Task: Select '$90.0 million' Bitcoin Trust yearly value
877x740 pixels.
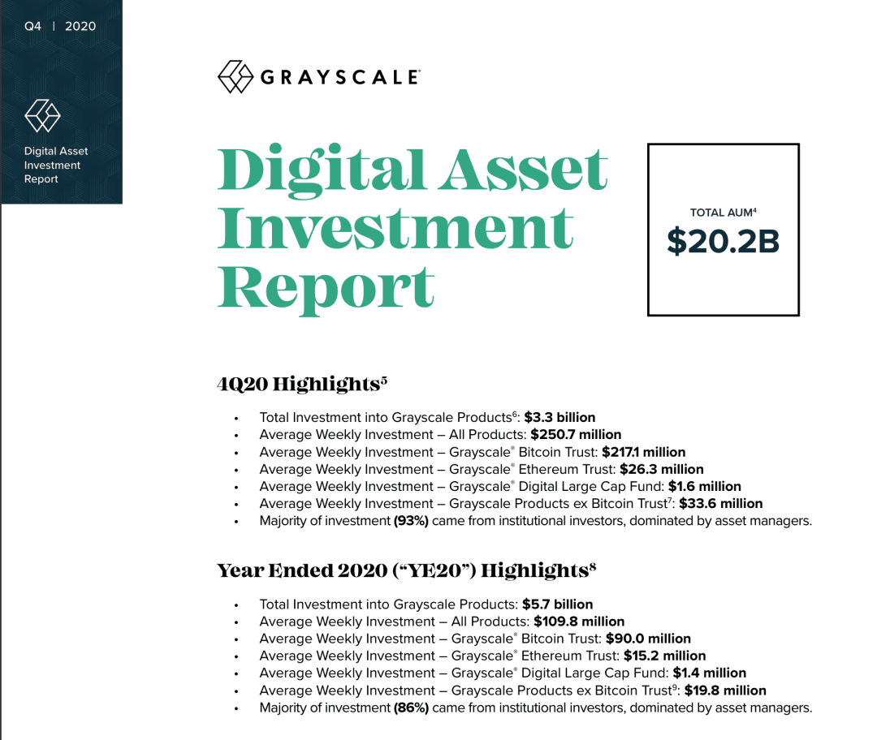Action: [648, 639]
